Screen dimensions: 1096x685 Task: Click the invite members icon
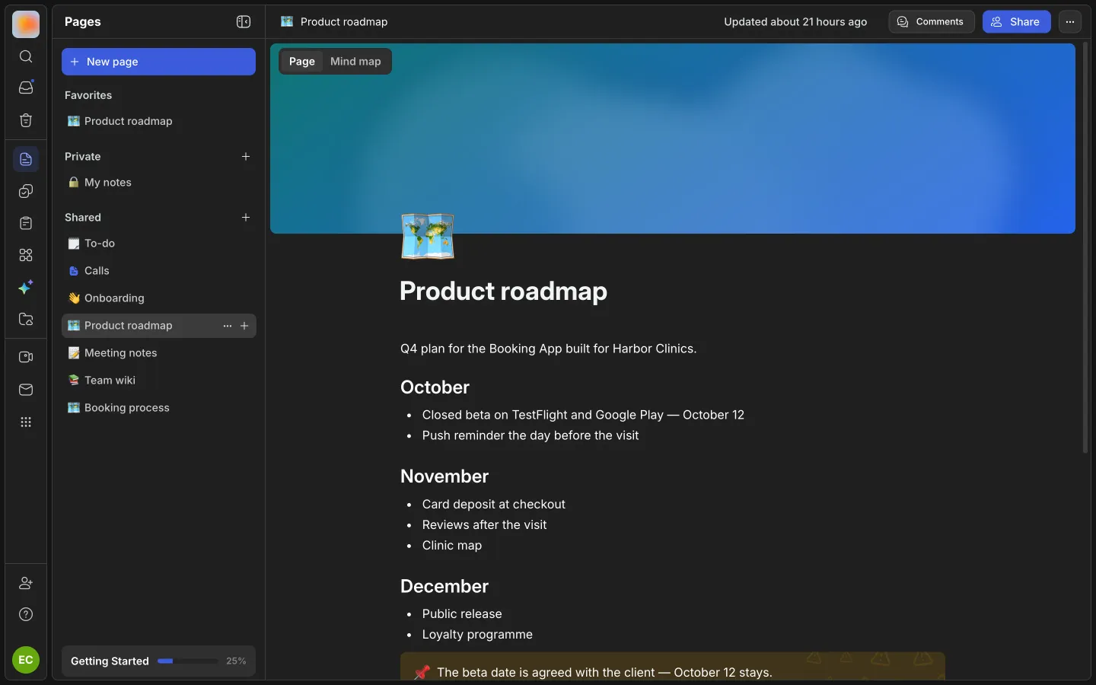coord(26,583)
